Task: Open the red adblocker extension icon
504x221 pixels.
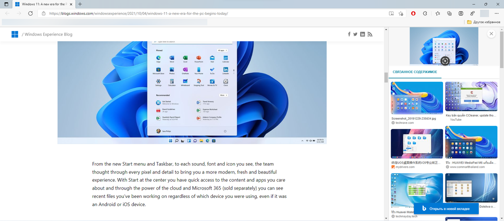Action: coord(414,13)
